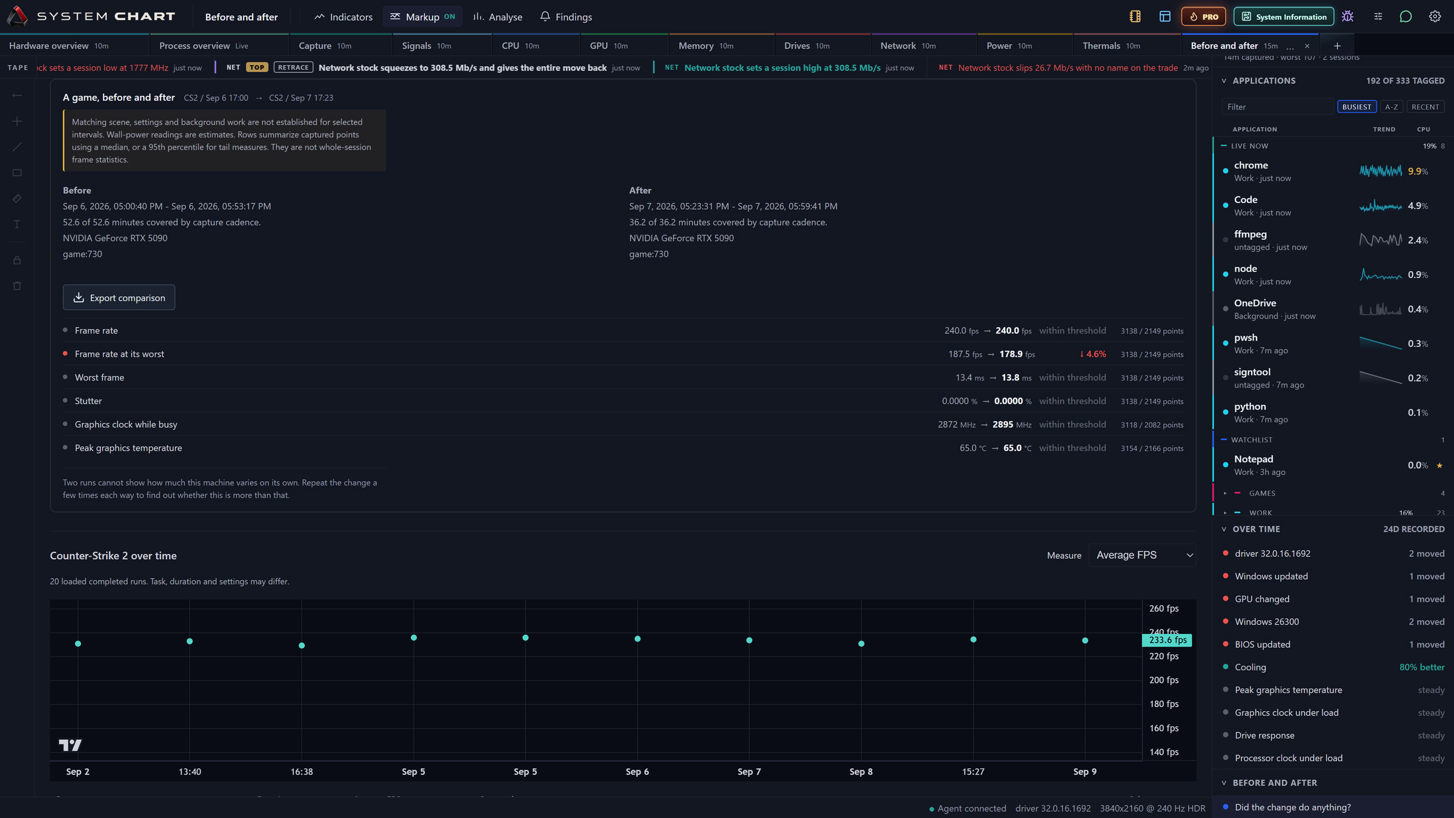
Task: Add a new tab with the plus button
Action: coord(1337,45)
